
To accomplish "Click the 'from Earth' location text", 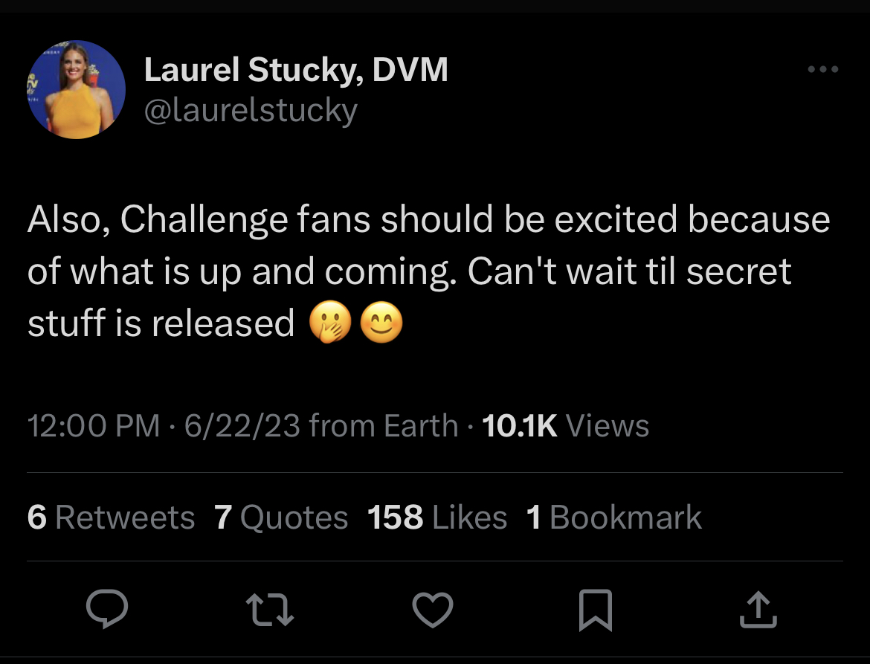I will click(x=384, y=425).
